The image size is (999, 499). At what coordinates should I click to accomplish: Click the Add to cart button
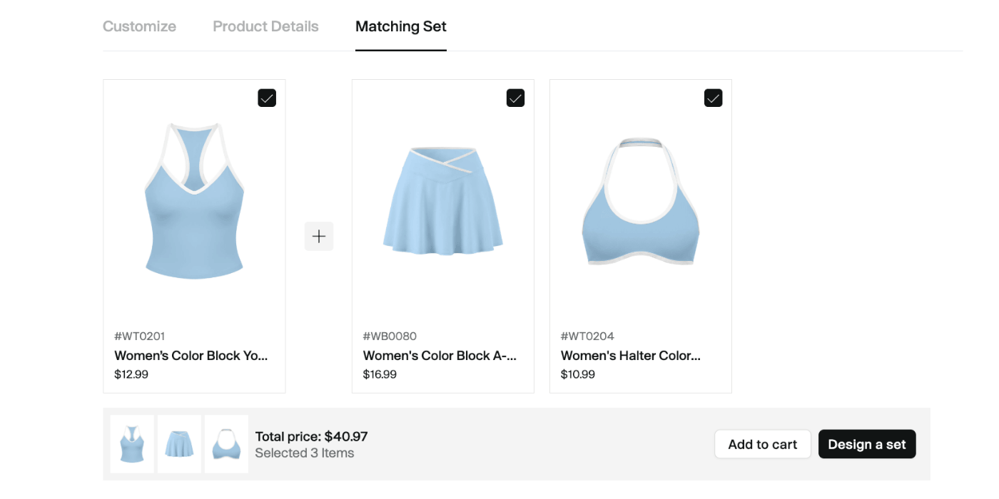(763, 444)
